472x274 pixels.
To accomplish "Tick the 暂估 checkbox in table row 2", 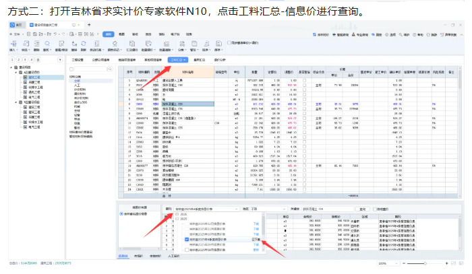I will (304, 85).
